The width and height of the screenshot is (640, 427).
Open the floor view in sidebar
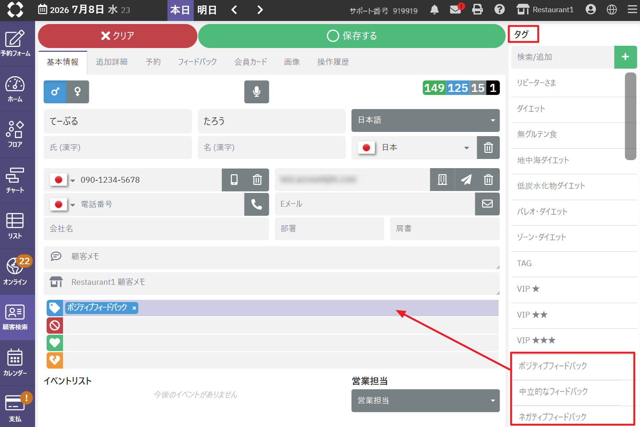(x=15, y=135)
